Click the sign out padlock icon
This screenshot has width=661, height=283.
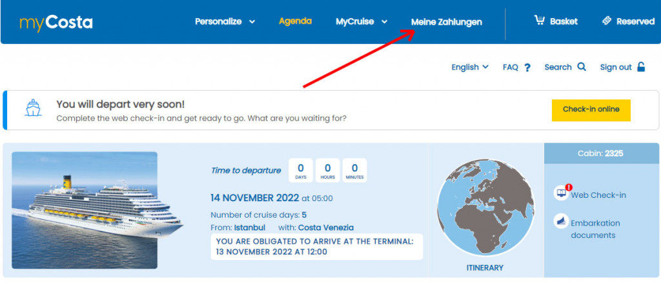click(641, 66)
